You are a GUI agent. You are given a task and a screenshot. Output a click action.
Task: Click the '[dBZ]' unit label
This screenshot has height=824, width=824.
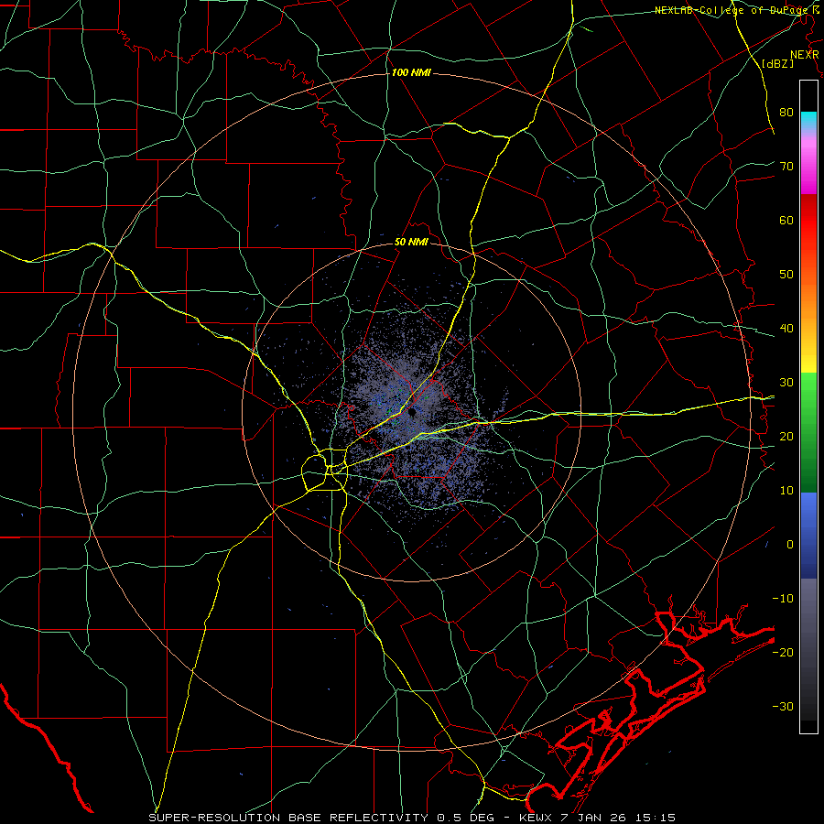[777, 63]
